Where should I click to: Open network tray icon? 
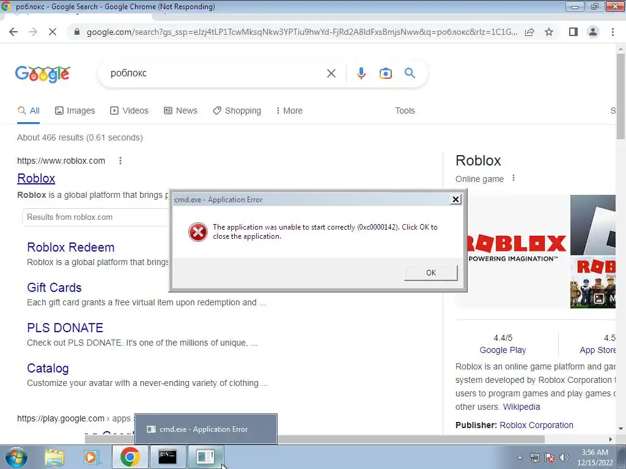coord(534,457)
